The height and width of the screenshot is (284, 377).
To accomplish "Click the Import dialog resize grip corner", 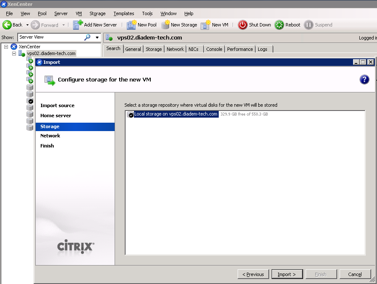I will 372,279.
